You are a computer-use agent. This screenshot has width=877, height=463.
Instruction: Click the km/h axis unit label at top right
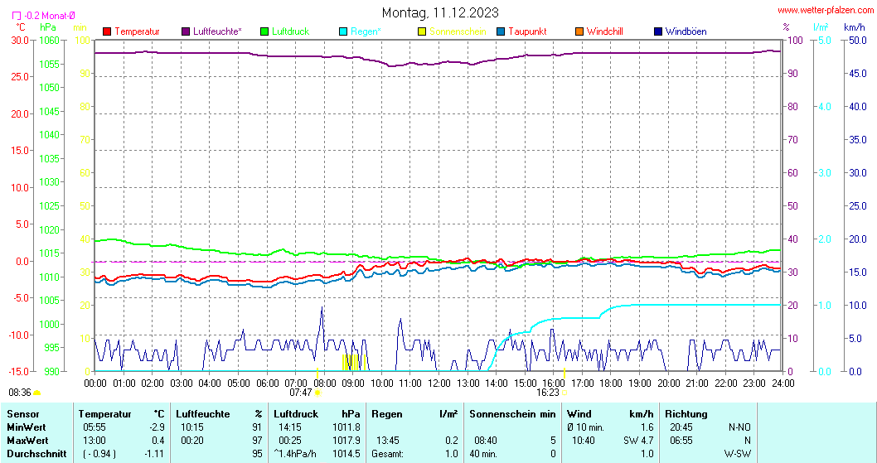pyautogui.click(x=854, y=27)
